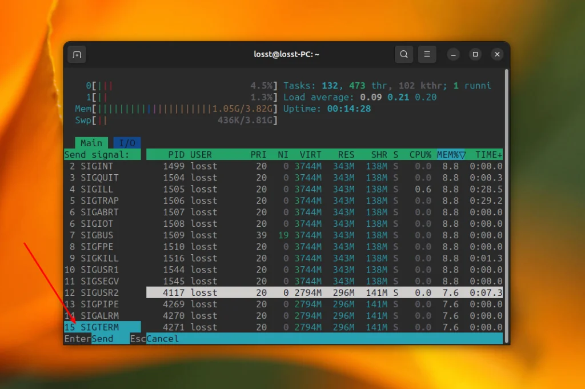Image resolution: width=585 pixels, height=389 pixels.
Task: Minimize the terminal window
Action: [x=453, y=54]
